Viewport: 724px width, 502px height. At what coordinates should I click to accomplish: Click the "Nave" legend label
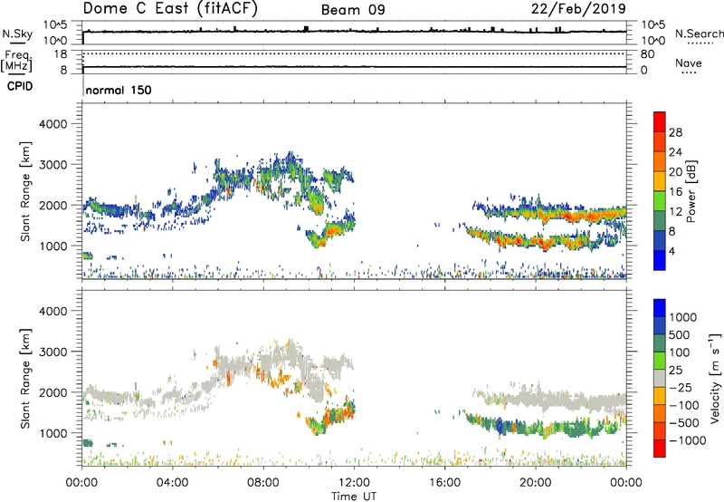click(x=689, y=63)
